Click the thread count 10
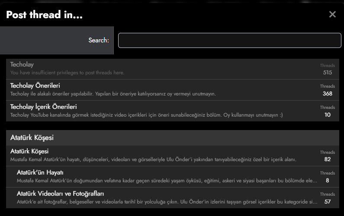The height and width of the screenshot is (216, 344). [x=327, y=115]
